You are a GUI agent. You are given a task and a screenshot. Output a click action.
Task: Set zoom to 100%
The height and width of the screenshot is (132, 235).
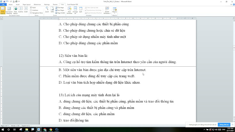point(52,9)
